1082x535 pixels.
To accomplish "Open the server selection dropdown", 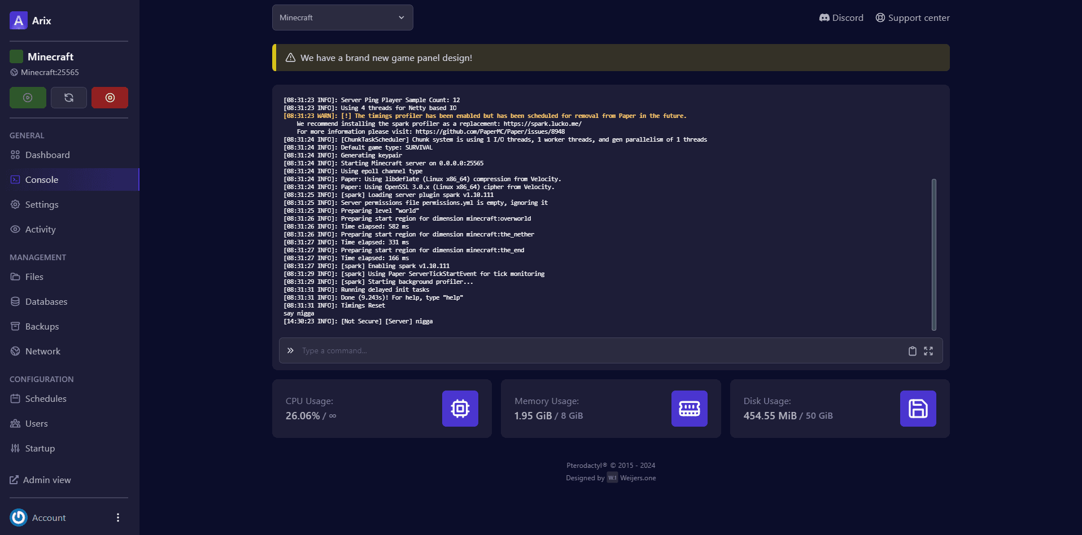I will (342, 17).
